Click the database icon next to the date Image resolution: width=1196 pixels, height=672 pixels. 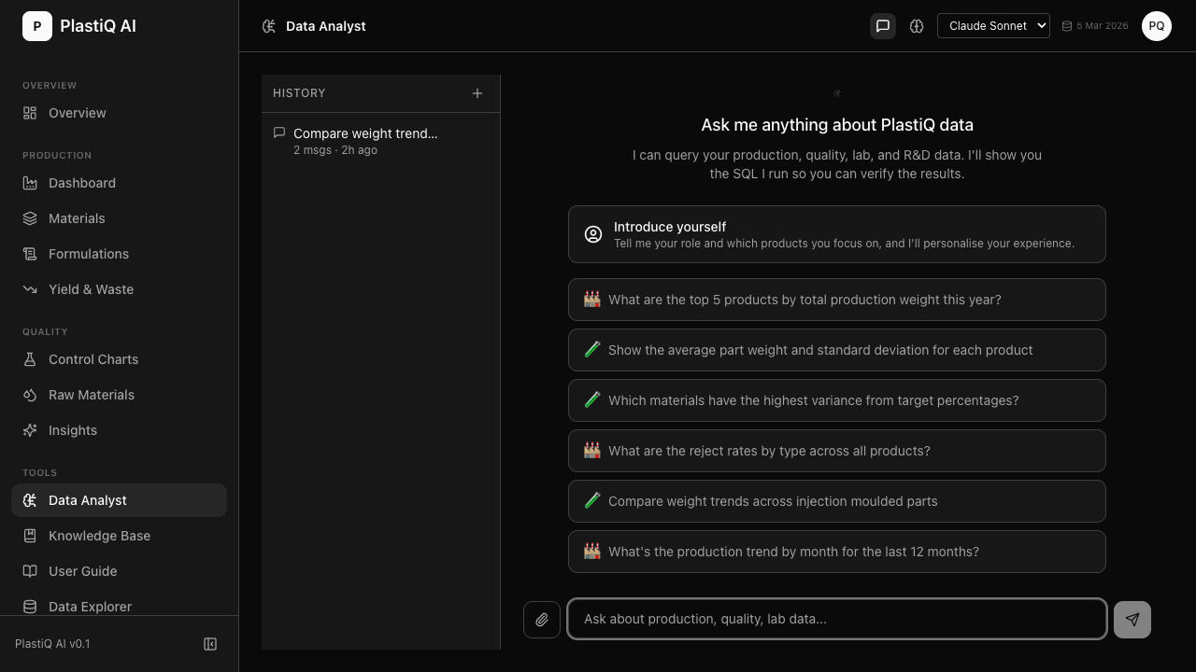(1067, 25)
